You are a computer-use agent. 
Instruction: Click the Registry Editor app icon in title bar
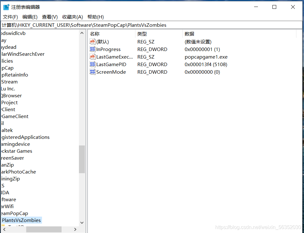pyautogui.click(x=6, y=7)
